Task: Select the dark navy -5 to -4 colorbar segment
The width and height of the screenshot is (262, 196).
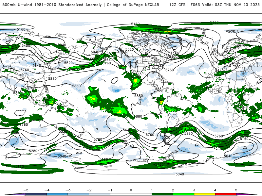Action: coord(36,194)
